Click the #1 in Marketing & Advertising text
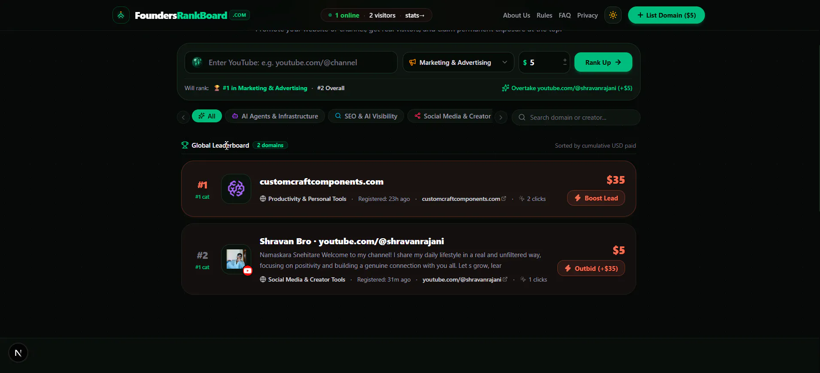820x373 pixels. (265, 88)
